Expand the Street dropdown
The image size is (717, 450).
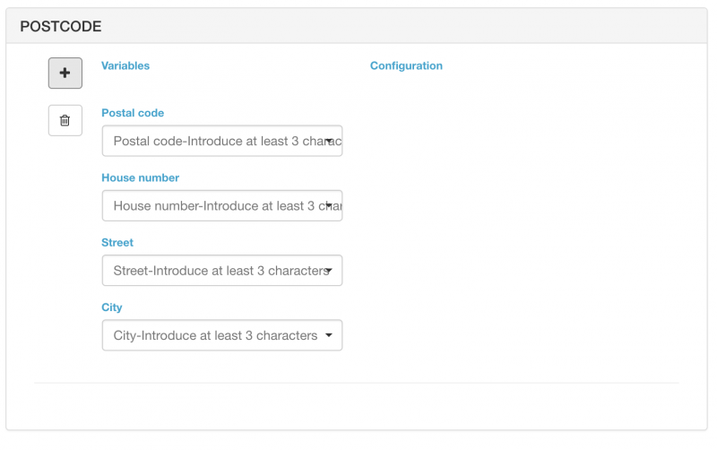(x=215, y=270)
